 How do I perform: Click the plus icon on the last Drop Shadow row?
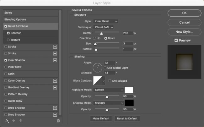click(55, 115)
